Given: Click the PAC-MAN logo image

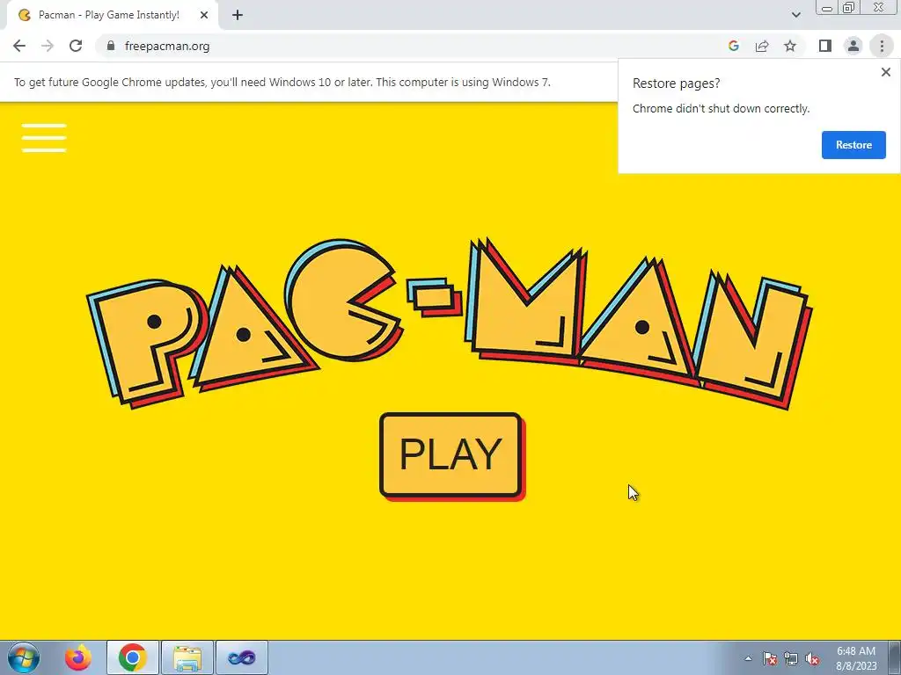Looking at the screenshot, I should 450,323.
